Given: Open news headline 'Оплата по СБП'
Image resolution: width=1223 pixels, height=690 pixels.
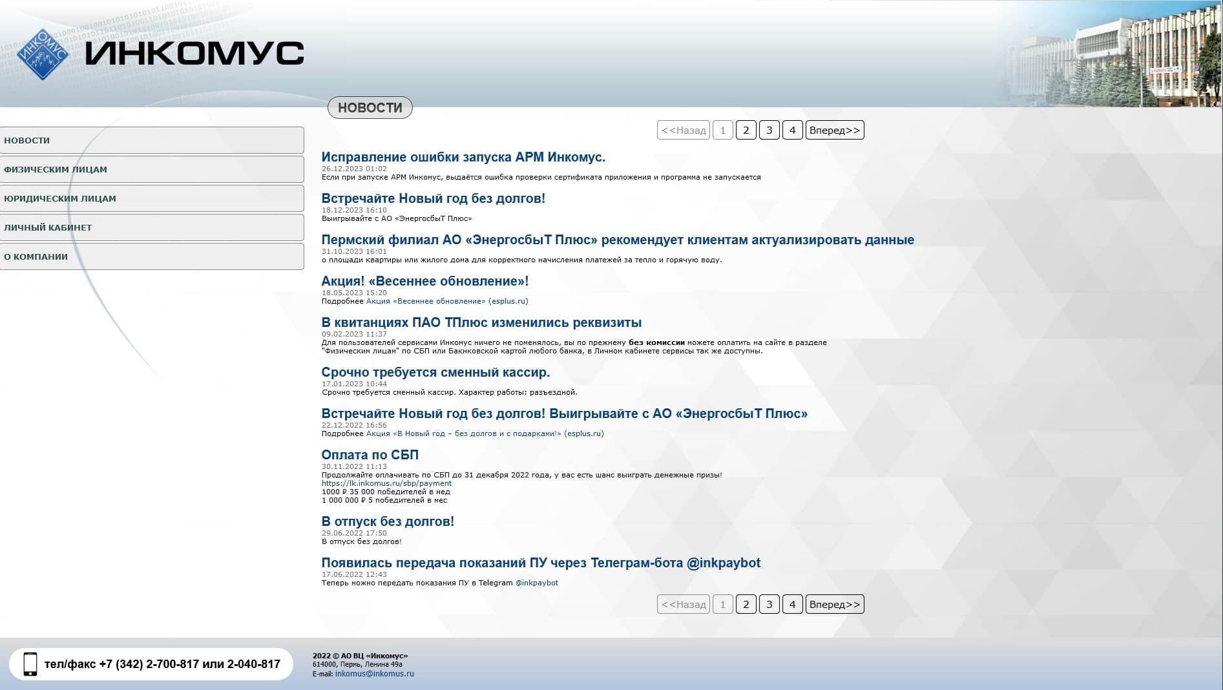Looking at the screenshot, I should coord(370,455).
